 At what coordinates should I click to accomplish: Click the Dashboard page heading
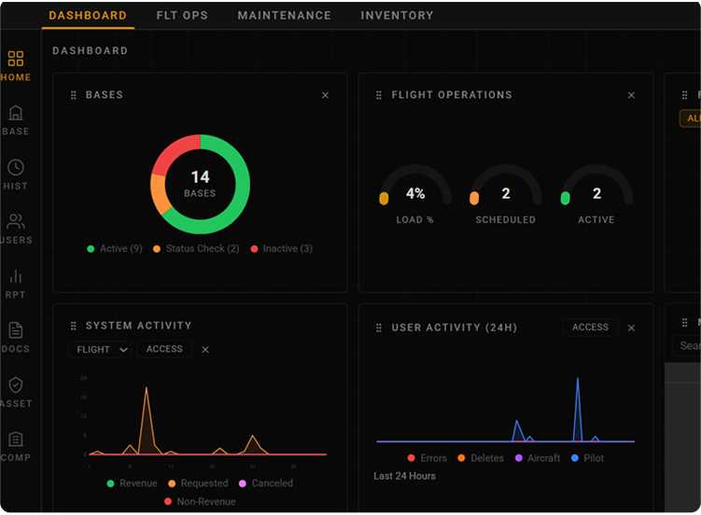pos(91,50)
